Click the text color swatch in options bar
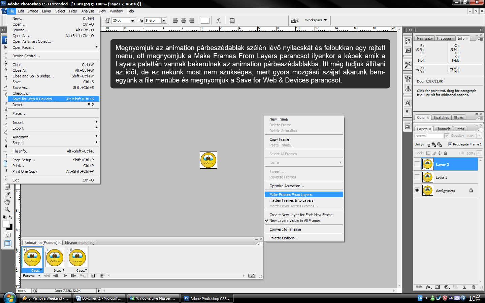This screenshot has width=485, height=303. click(x=205, y=21)
